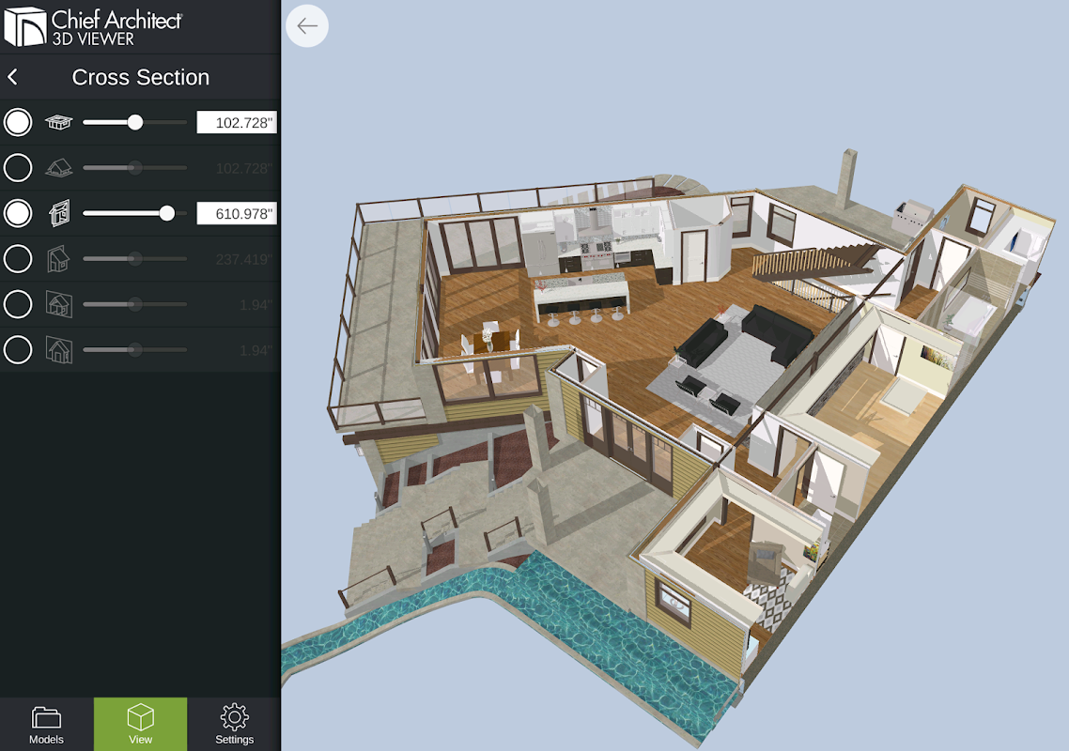Edit the 610.978" value field
Image resolution: width=1069 pixels, height=751 pixels.
(237, 213)
